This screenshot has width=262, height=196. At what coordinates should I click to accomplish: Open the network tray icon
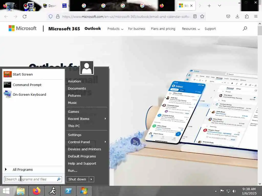228,191
